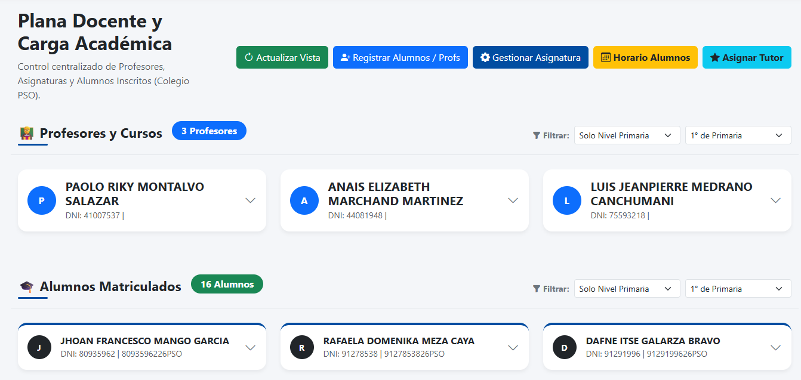Click the star icon in Asignar Tutor
This screenshot has height=380, width=801.
pyautogui.click(x=714, y=58)
